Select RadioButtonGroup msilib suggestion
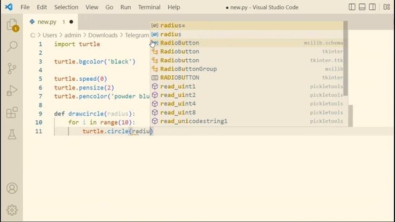The width and height of the screenshot is (395, 222). click(247, 69)
